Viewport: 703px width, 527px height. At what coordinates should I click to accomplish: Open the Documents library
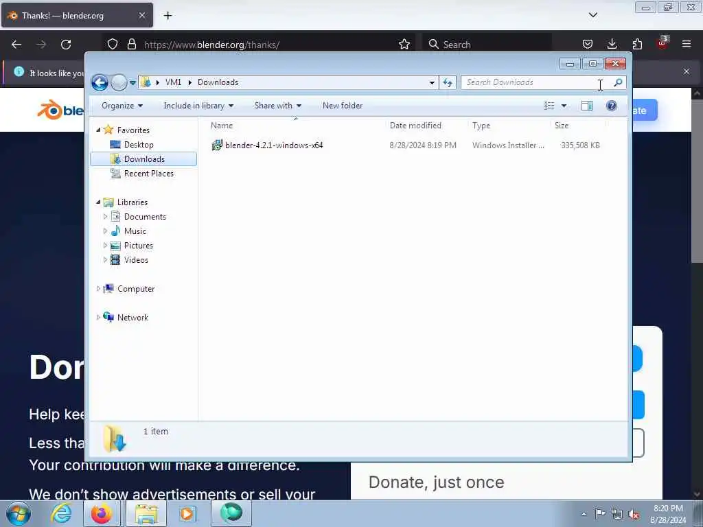pyautogui.click(x=145, y=216)
